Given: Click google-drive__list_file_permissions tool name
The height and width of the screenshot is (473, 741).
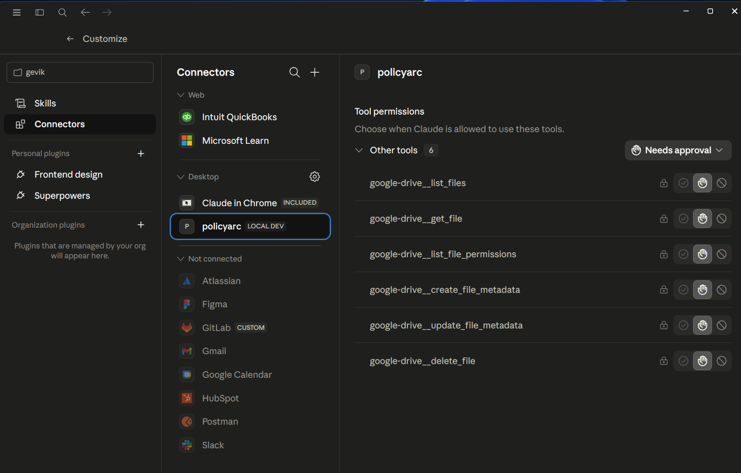Looking at the screenshot, I should (443, 254).
